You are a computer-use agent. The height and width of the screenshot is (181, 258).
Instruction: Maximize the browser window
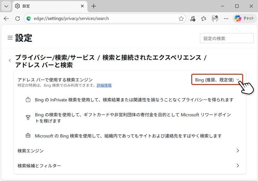pyautogui.click(x=237, y=6)
